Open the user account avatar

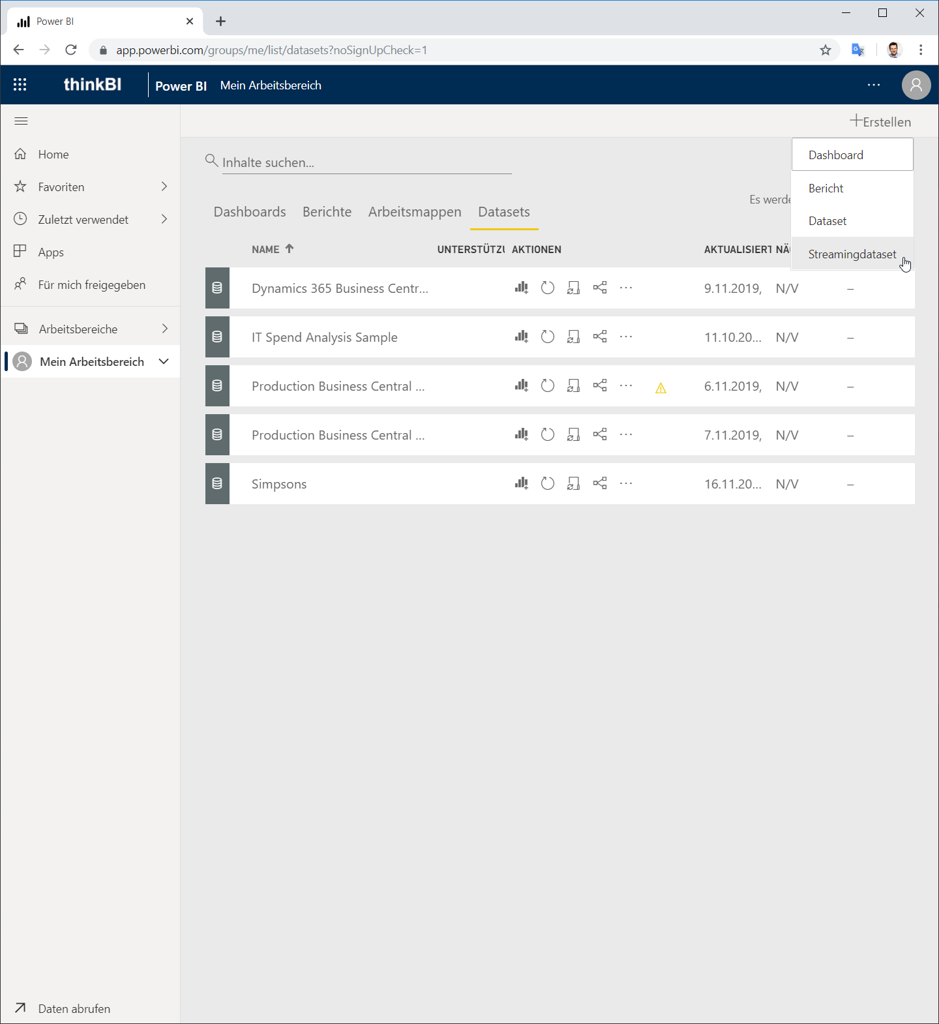click(x=916, y=85)
